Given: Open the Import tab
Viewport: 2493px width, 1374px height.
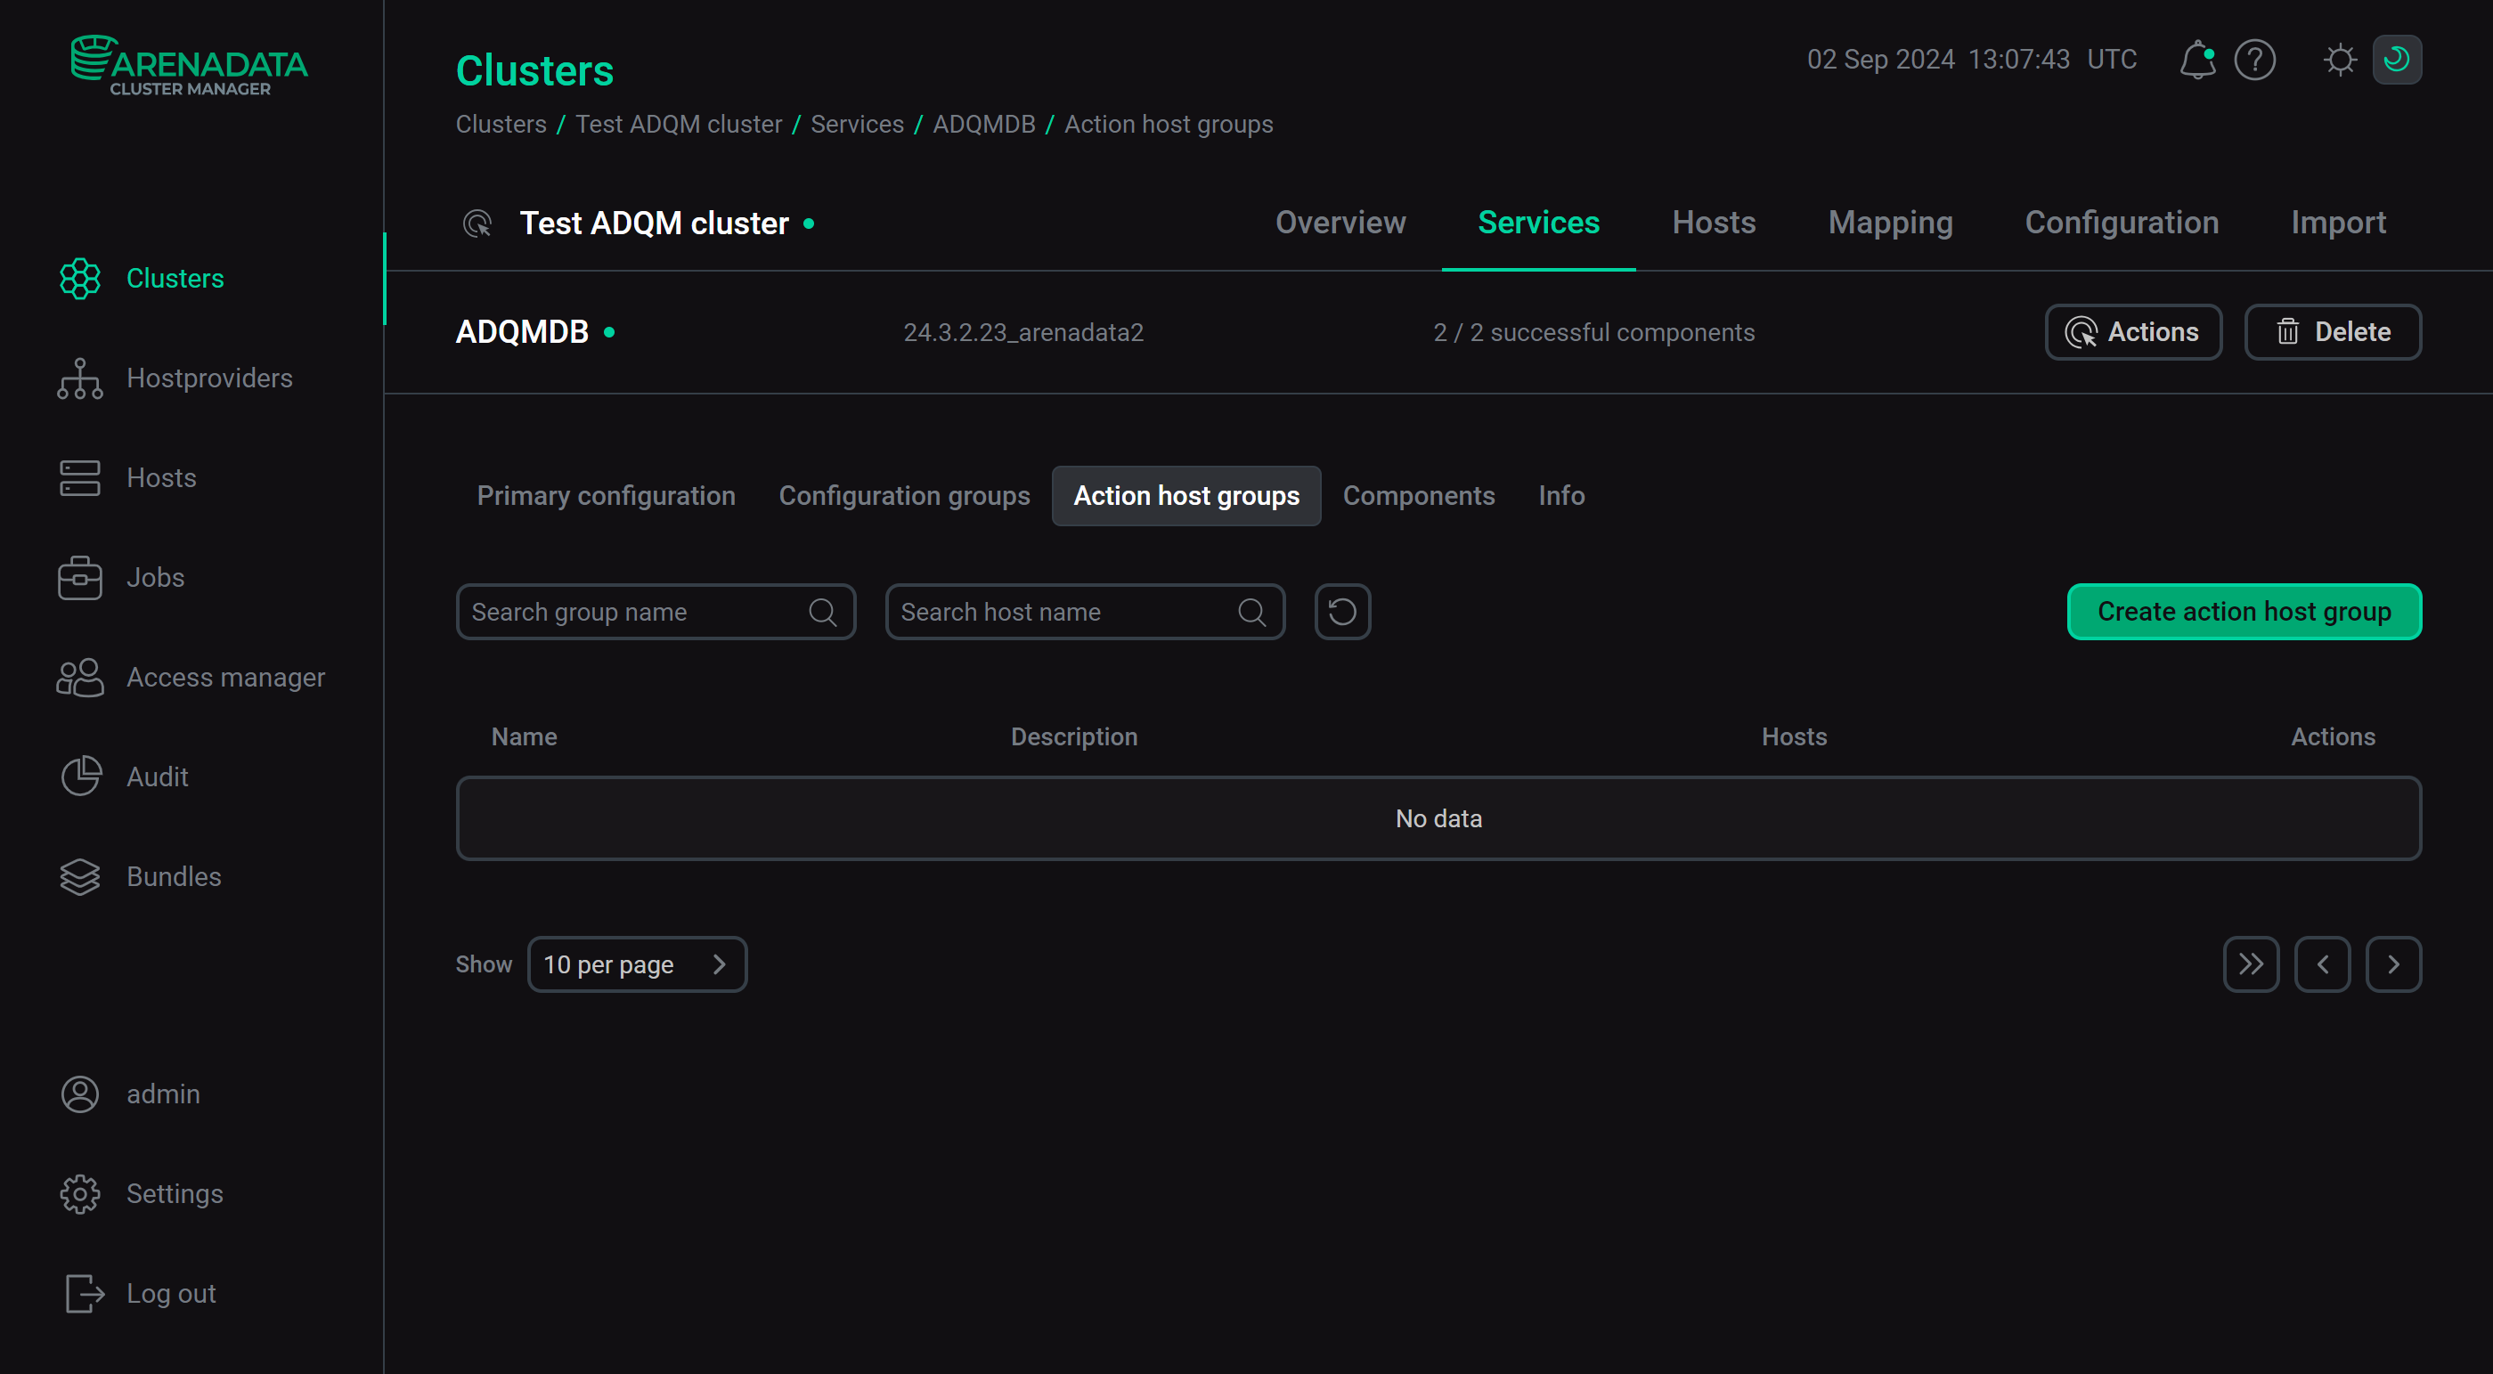Looking at the screenshot, I should pos(2337,223).
